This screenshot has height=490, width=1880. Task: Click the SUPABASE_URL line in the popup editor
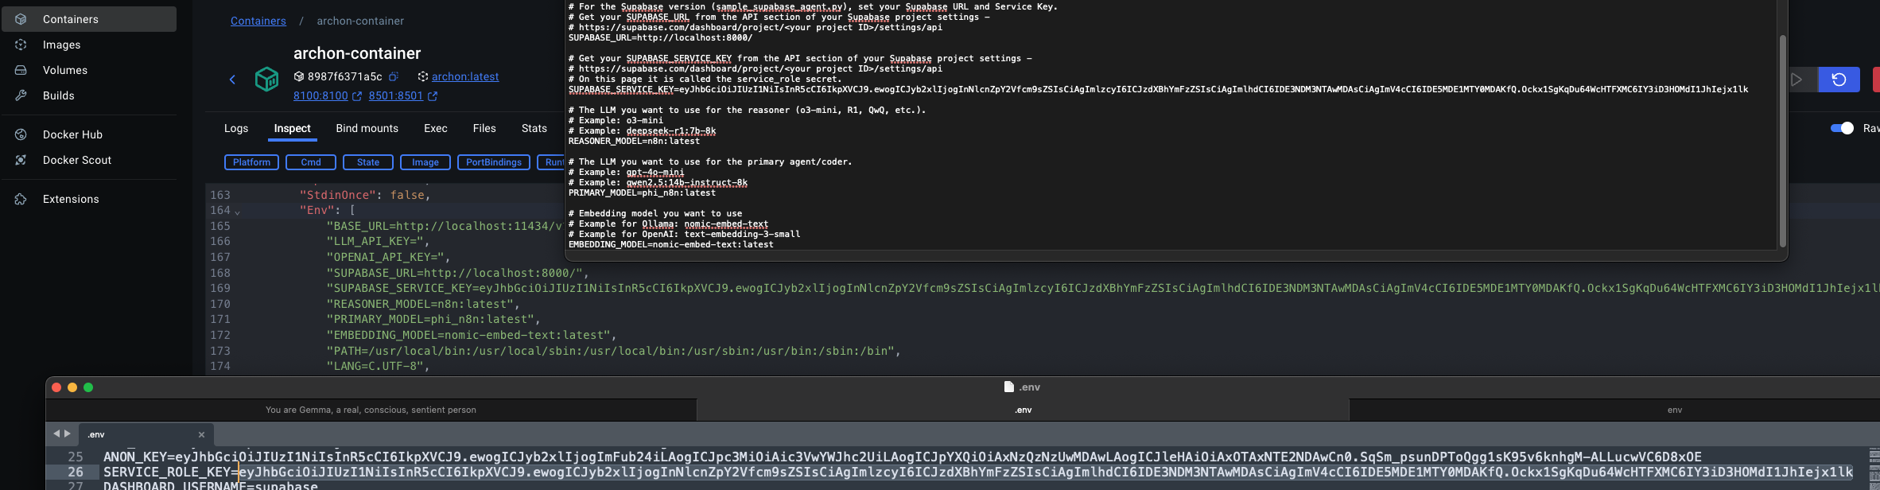(660, 37)
